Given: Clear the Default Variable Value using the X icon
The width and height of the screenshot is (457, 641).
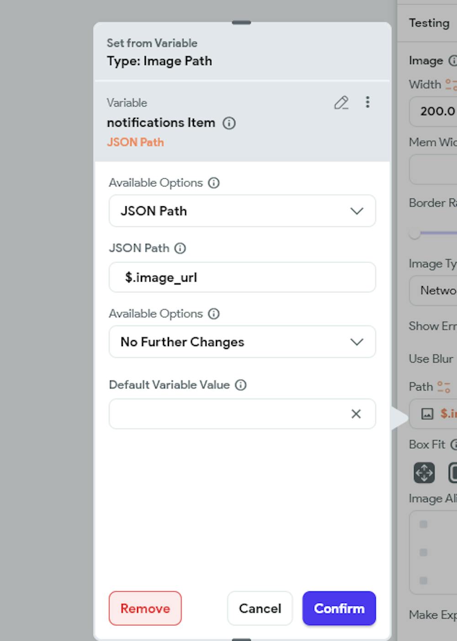Looking at the screenshot, I should pyautogui.click(x=356, y=414).
